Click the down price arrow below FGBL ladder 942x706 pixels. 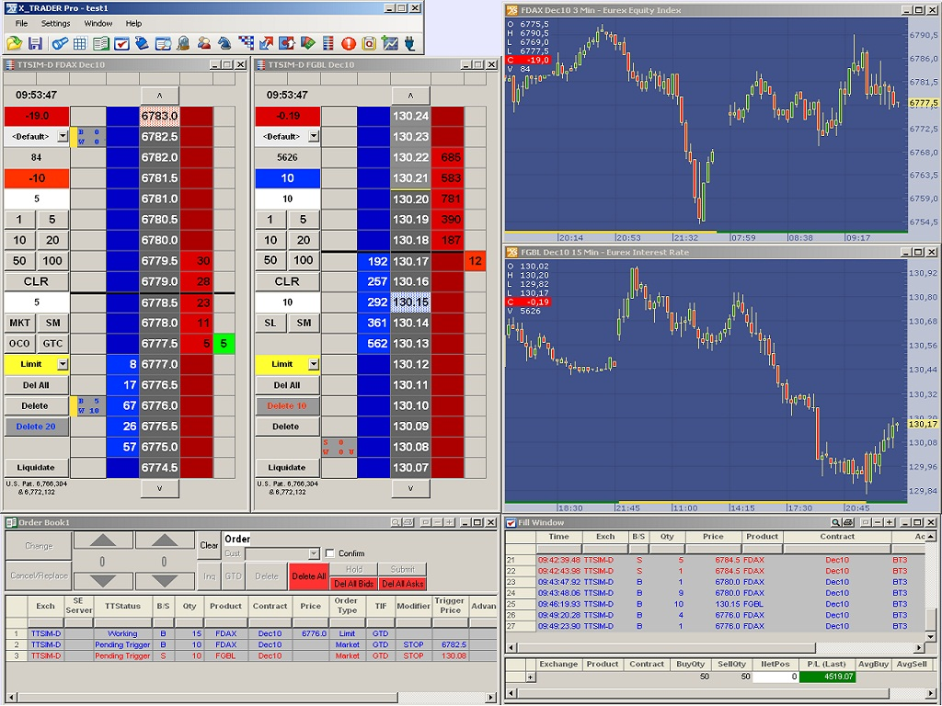[411, 489]
